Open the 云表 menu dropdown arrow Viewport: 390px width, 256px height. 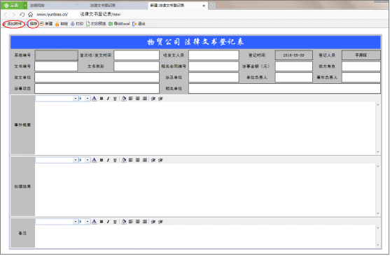(25, 5)
